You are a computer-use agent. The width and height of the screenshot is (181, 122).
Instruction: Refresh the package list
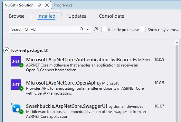(96, 29)
